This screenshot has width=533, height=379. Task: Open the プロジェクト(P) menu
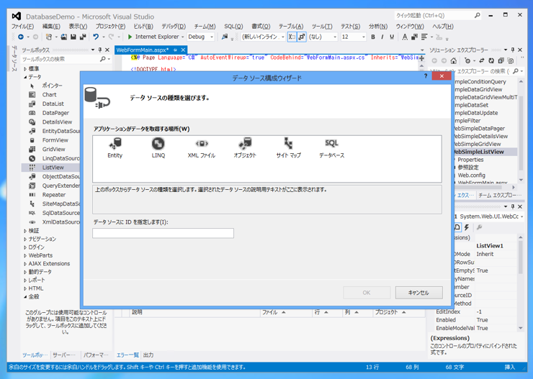(x=110, y=27)
